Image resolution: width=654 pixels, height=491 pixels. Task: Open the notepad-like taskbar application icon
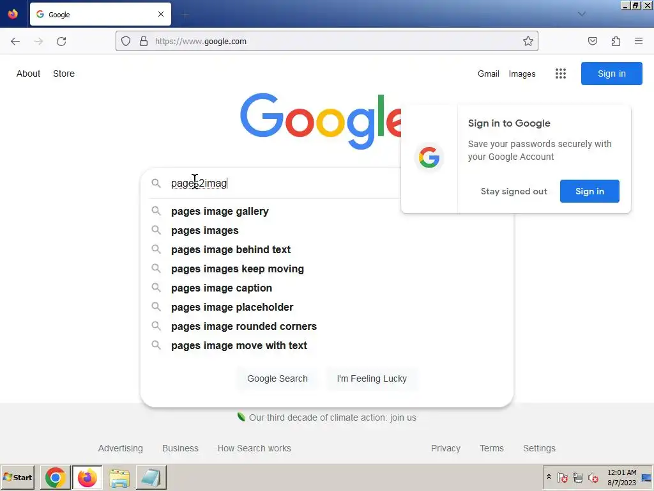[x=151, y=478]
